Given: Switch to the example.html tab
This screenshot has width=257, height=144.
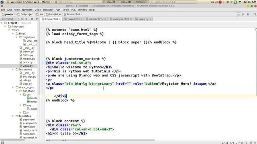Looking at the screenshot, I should pos(121,19).
